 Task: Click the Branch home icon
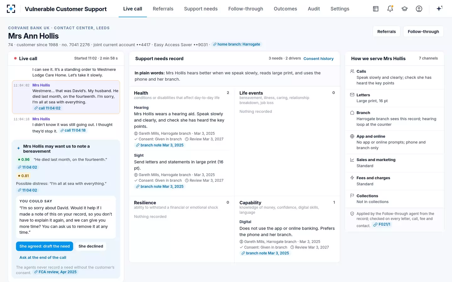pyautogui.click(x=352, y=113)
